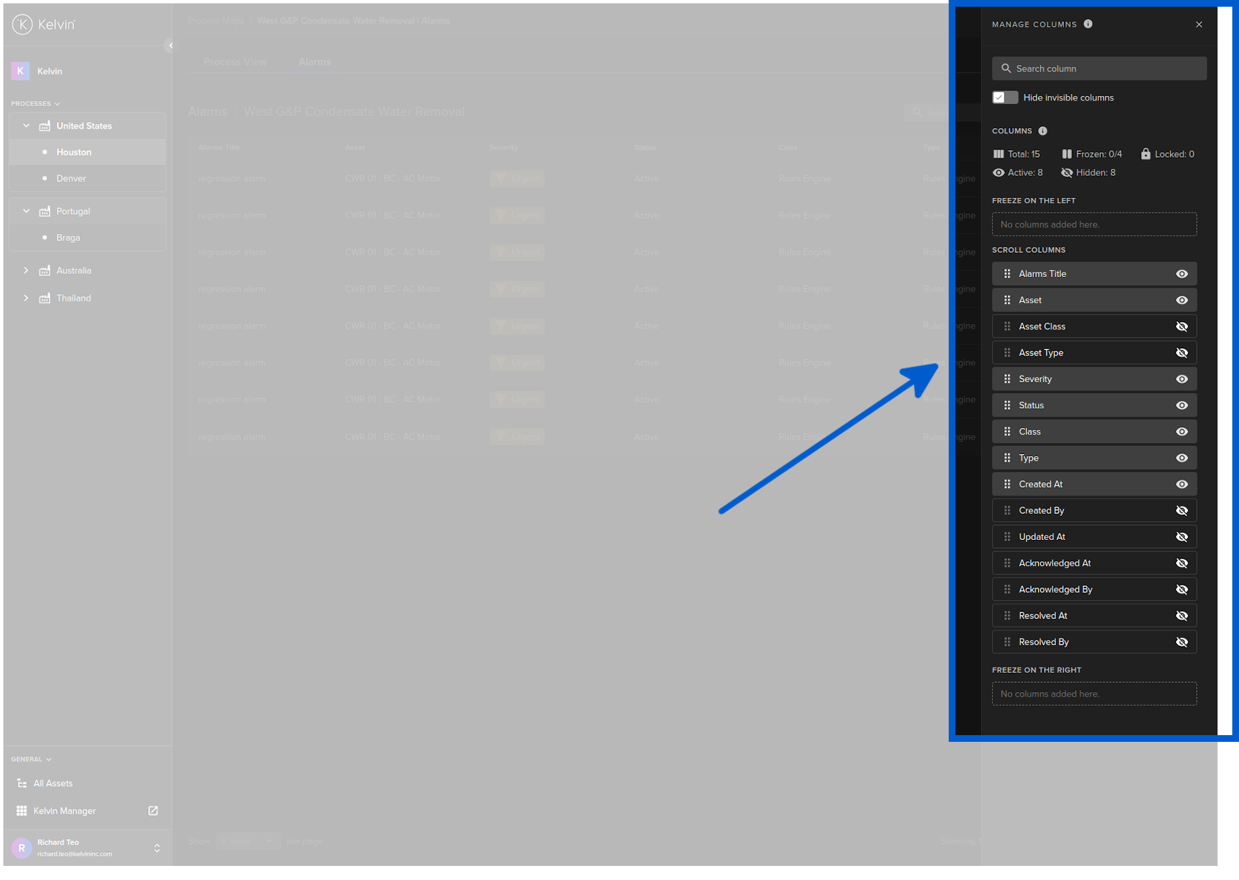Disable Hide invisible columns toggle

1004,97
